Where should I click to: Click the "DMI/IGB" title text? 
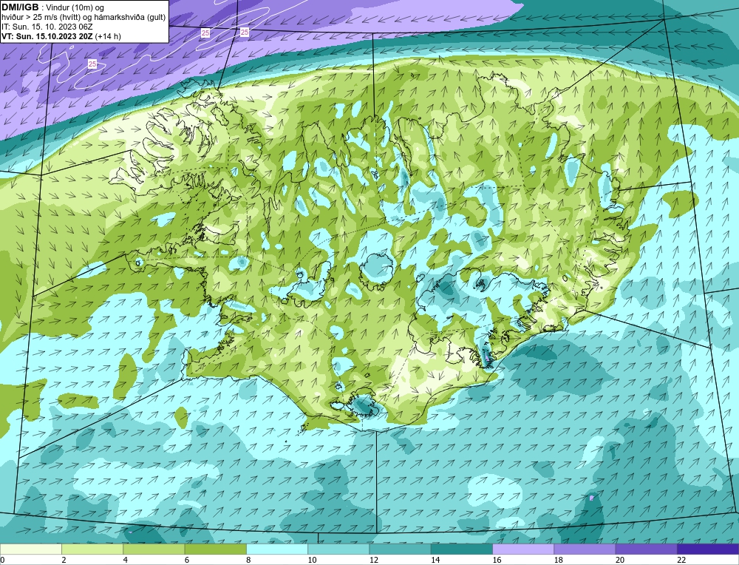[20, 7]
